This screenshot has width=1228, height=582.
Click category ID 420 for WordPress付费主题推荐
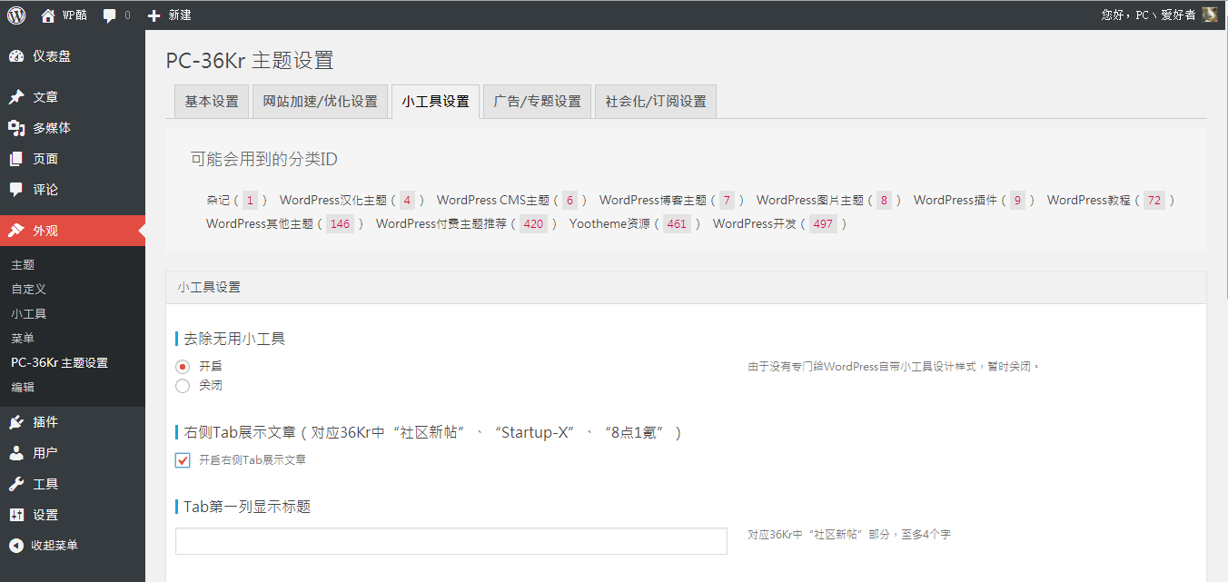pos(534,224)
